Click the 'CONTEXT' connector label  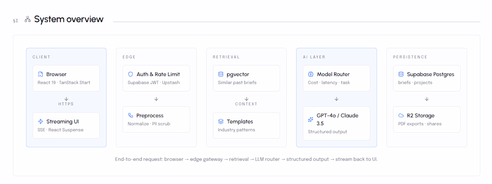pyautogui.click(x=246, y=104)
